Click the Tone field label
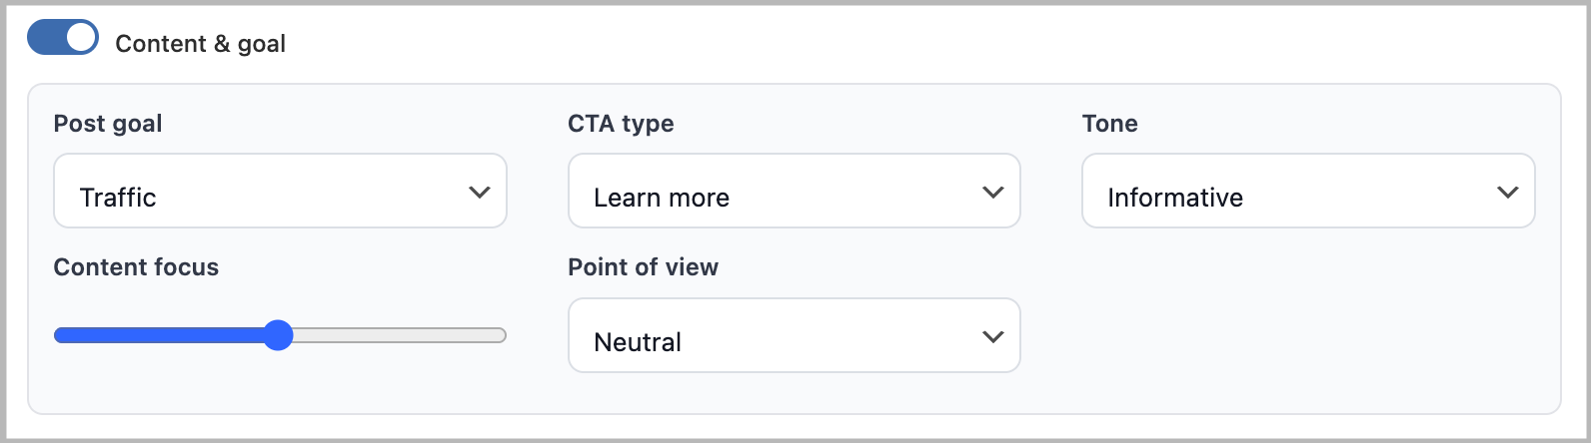This screenshot has width=1591, height=443. 1109,124
